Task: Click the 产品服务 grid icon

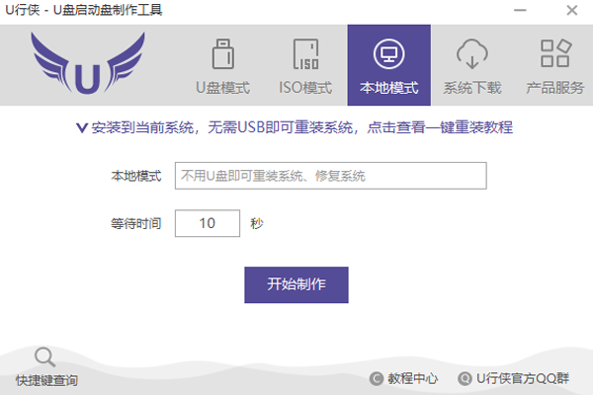Action: click(x=555, y=54)
